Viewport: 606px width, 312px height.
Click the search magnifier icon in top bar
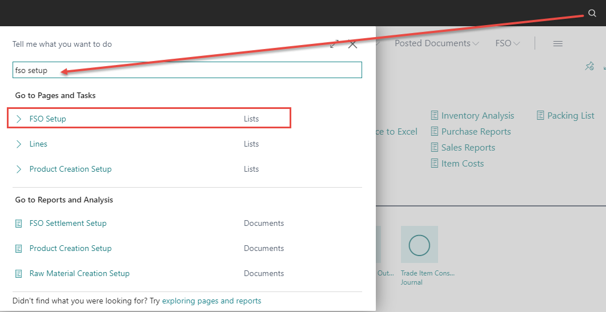[x=592, y=14]
